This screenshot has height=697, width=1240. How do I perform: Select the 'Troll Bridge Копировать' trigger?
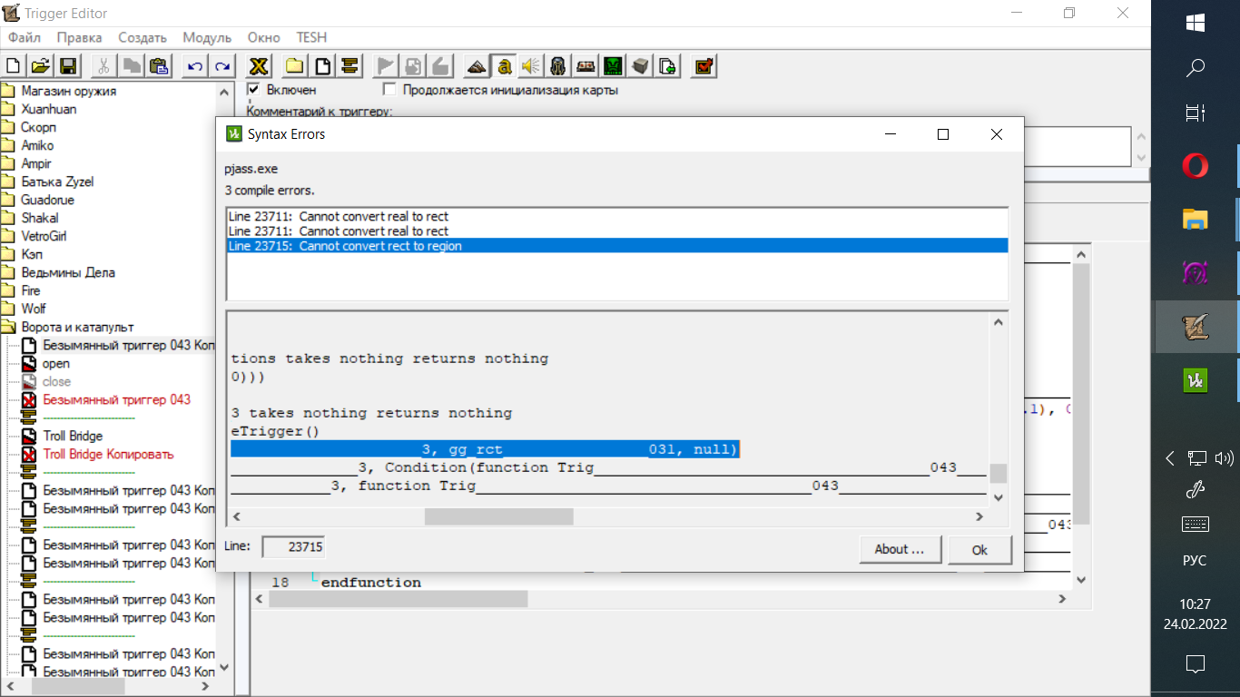(108, 454)
